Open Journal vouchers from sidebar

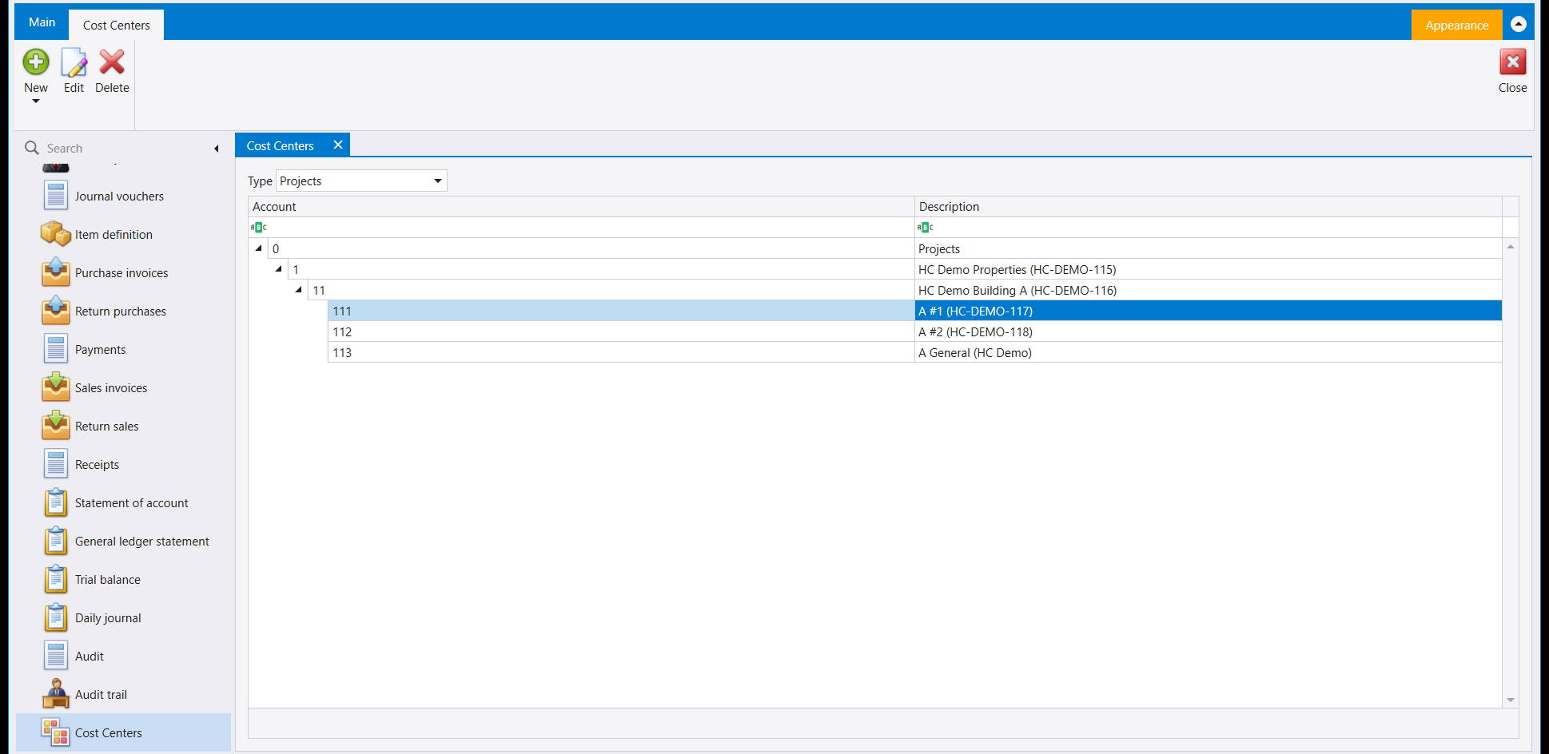tap(119, 196)
